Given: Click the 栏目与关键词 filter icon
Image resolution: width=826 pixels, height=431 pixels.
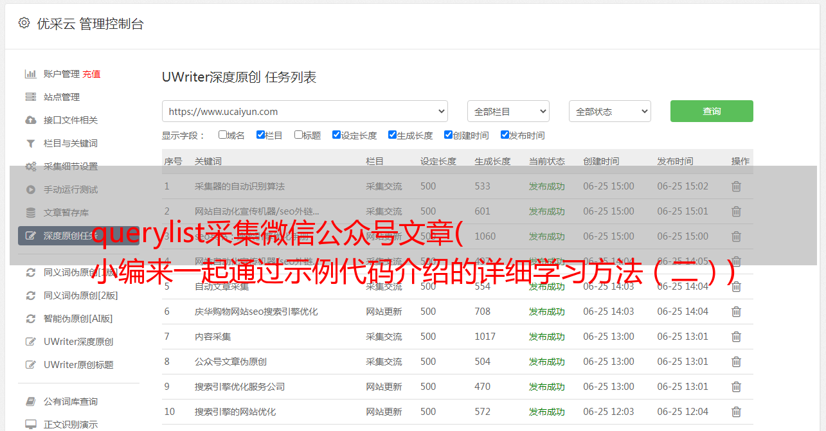Looking at the screenshot, I should click(30, 143).
